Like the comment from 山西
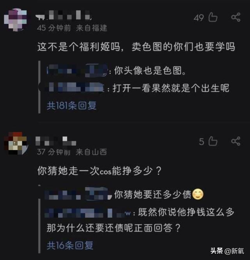Screen dimensions: 250x260 [x=213, y=141]
